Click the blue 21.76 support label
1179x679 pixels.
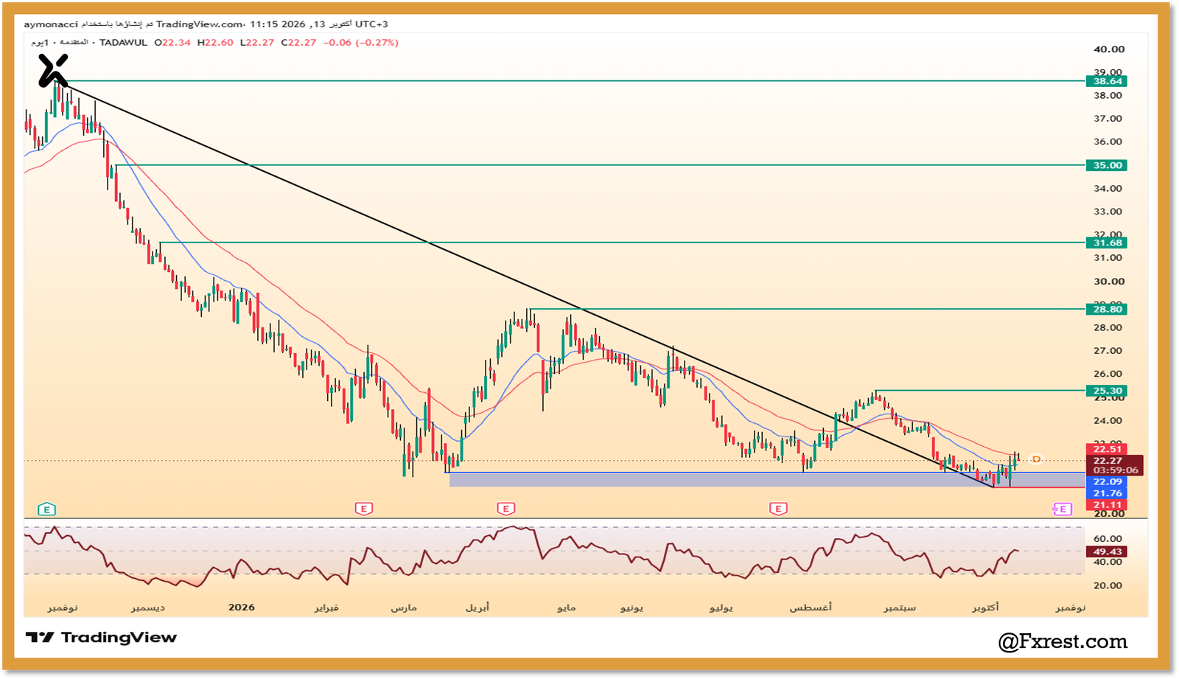[x=1107, y=493]
